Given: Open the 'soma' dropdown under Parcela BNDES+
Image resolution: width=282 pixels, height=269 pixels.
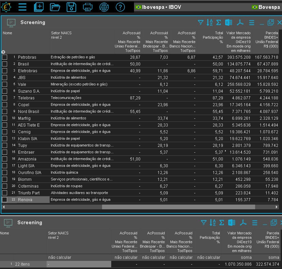Looking at the screenshot, I should pyautogui.click(x=267, y=257).
